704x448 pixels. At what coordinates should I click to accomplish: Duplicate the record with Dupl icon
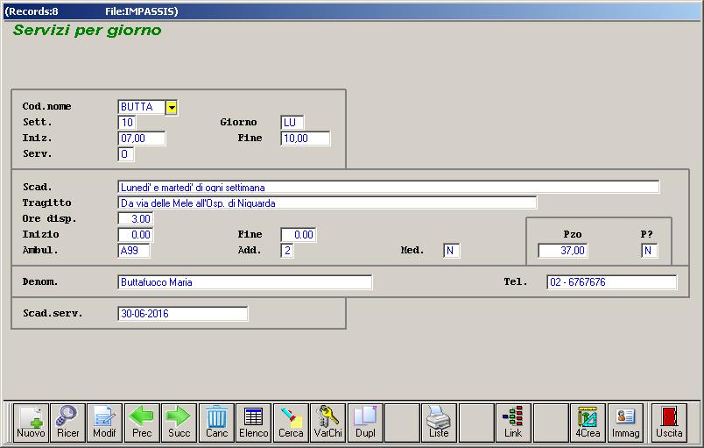click(x=365, y=423)
